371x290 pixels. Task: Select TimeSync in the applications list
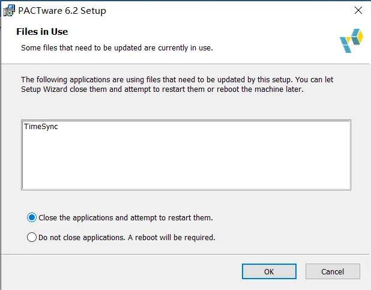[41, 127]
